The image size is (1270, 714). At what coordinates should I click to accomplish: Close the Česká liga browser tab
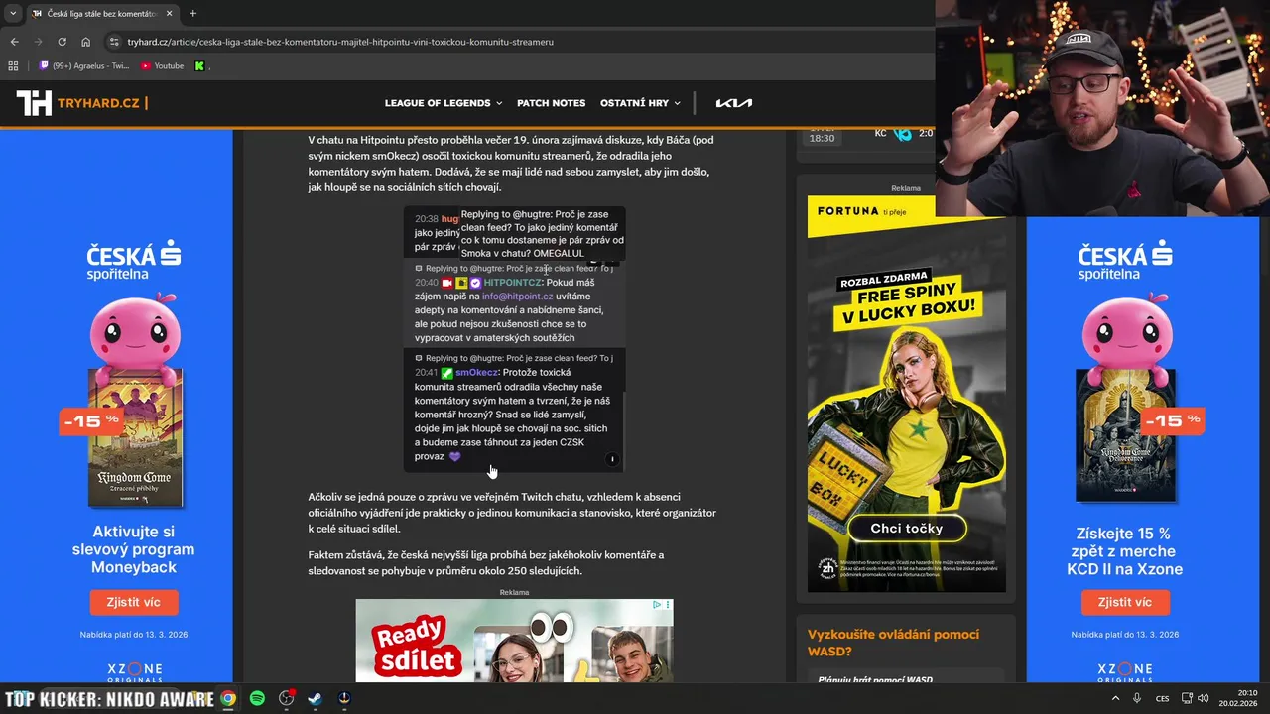pyautogui.click(x=169, y=14)
